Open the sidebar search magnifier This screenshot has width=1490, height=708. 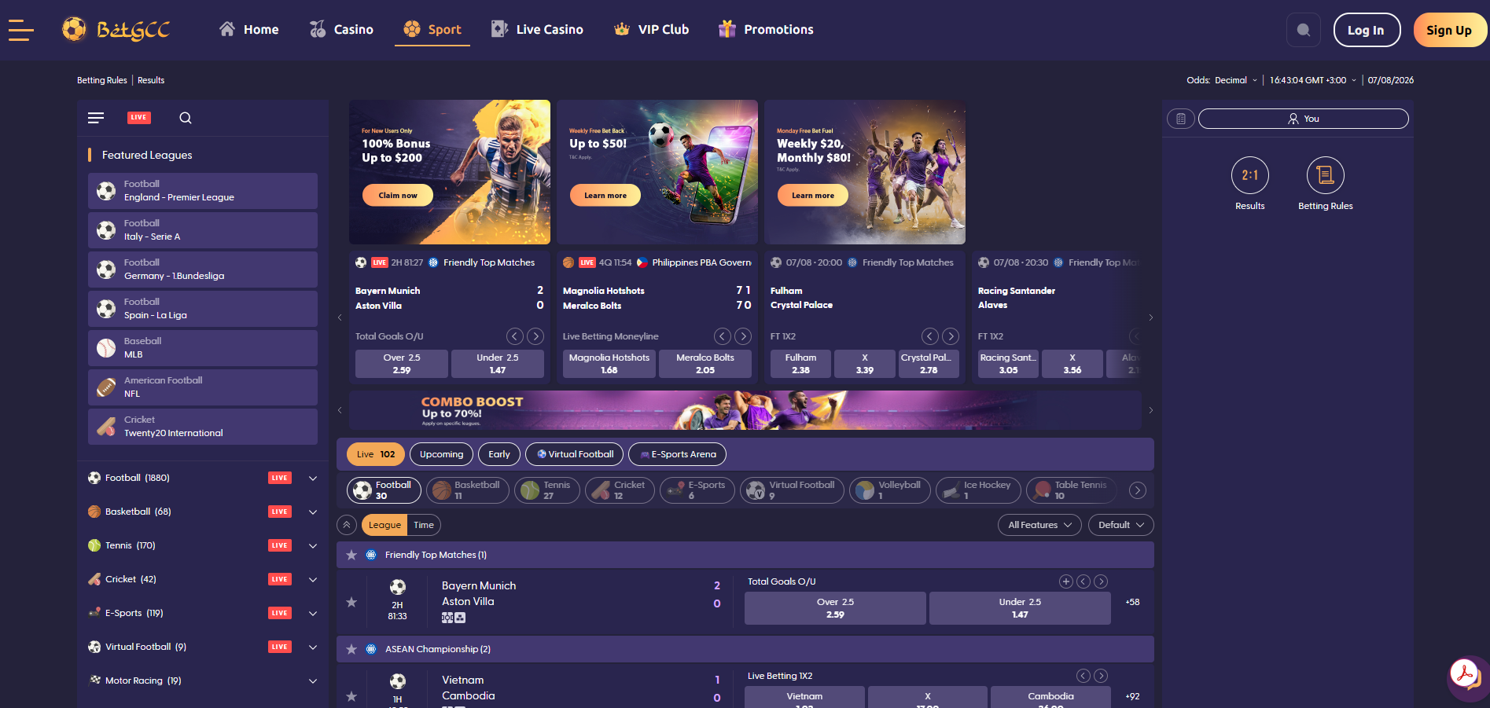pyautogui.click(x=186, y=118)
